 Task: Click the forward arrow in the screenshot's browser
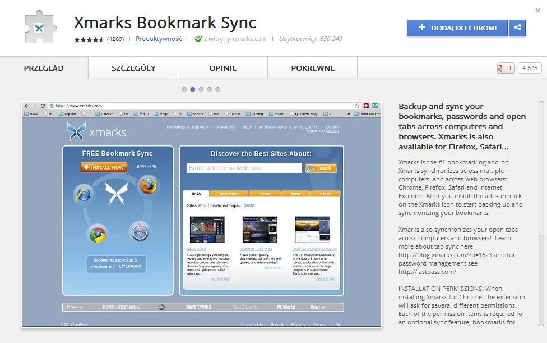pyautogui.click(x=35, y=106)
